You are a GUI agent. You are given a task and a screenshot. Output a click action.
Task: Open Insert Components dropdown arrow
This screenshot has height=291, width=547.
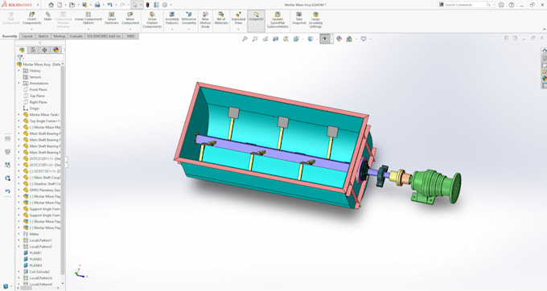coord(31,29)
